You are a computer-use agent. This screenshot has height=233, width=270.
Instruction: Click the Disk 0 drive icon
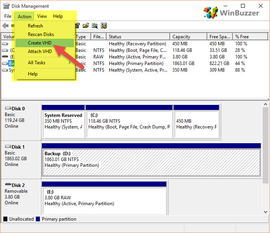[8, 108]
